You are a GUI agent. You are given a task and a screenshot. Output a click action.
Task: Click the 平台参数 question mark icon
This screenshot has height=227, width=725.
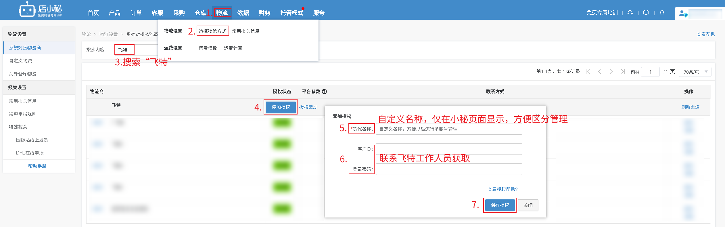pyautogui.click(x=324, y=91)
